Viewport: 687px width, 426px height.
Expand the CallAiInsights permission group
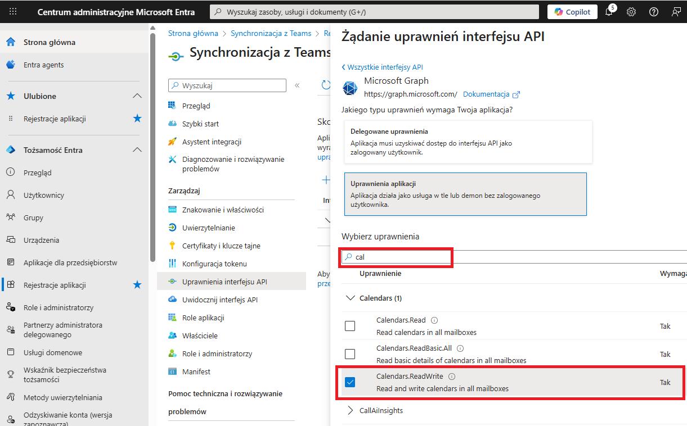coord(351,410)
